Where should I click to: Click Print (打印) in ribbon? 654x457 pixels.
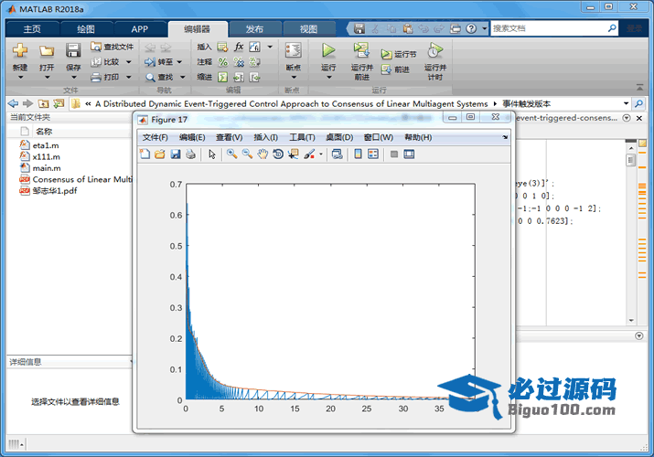click(106, 77)
